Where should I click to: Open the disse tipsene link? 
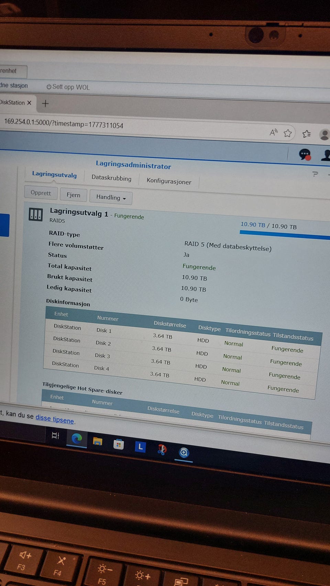pos(55,419)
